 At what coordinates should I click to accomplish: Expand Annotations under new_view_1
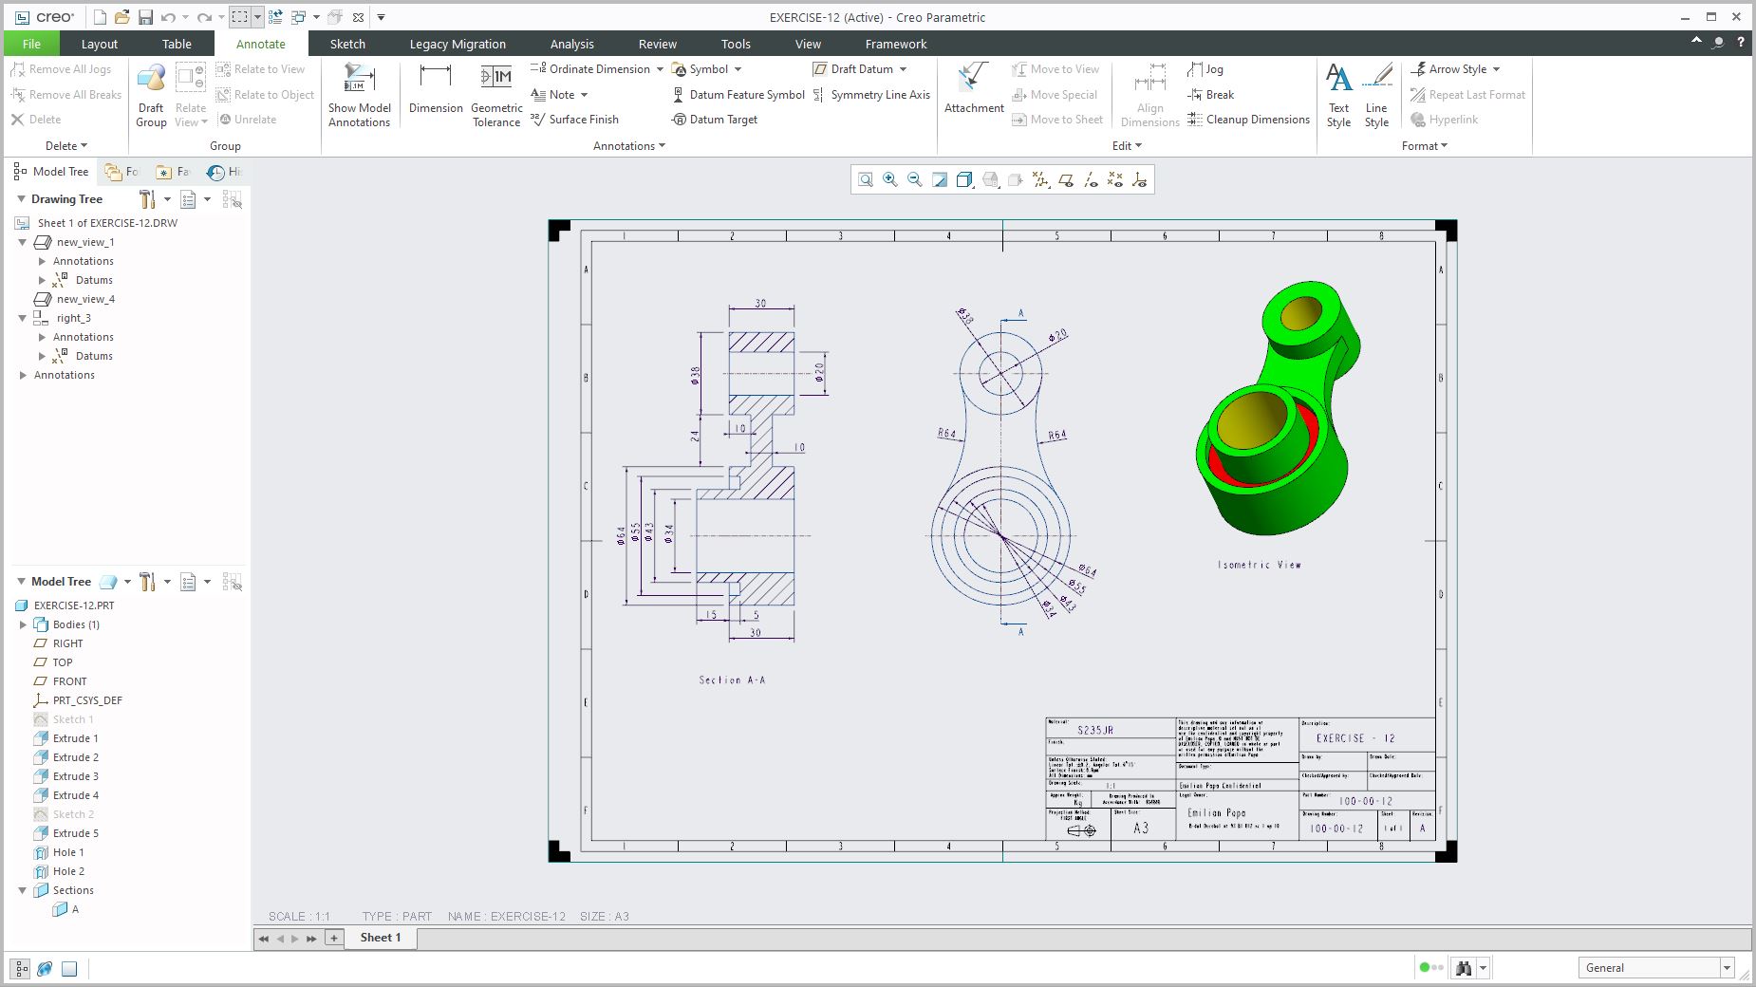pyautogui.click(x=42, y=261)
